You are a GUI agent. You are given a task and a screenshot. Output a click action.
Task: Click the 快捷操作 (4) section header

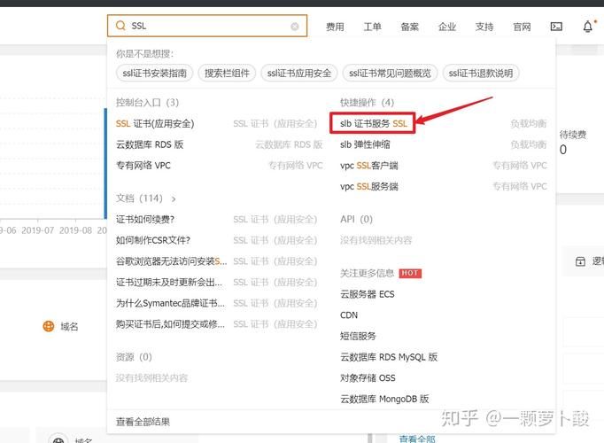367,103
